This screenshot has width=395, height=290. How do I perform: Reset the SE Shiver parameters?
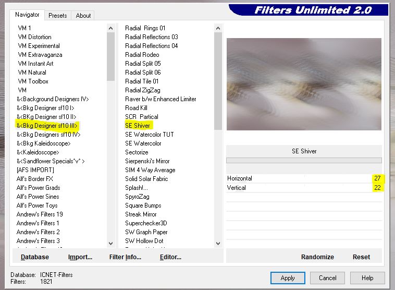361,257
